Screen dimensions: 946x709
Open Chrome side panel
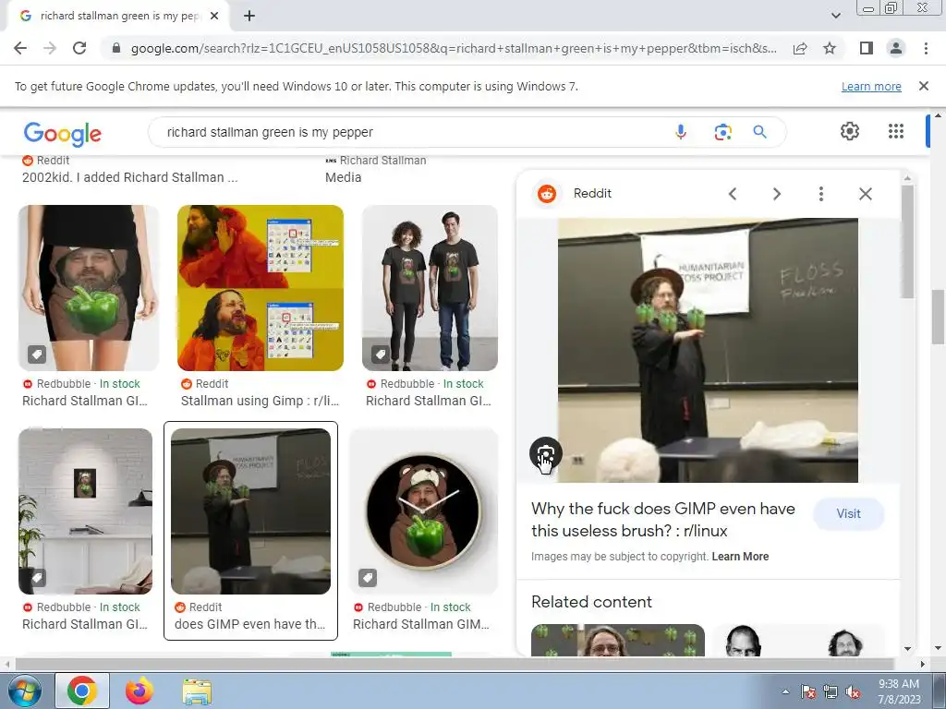[867, 48]
